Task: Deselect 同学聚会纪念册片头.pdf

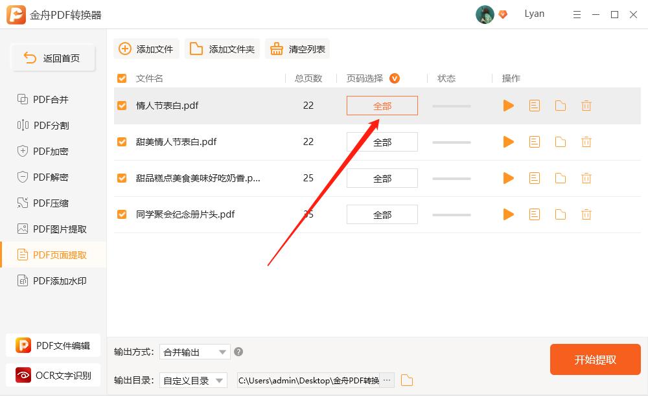Action: 122,214
